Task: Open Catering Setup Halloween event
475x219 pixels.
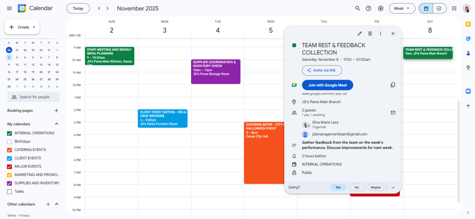Action: click(264, 153)
